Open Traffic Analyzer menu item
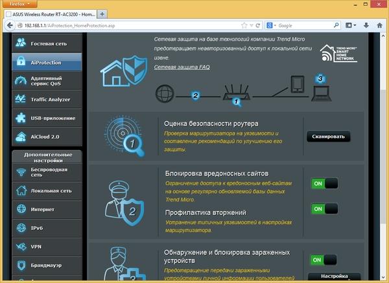 click(47, 99)
